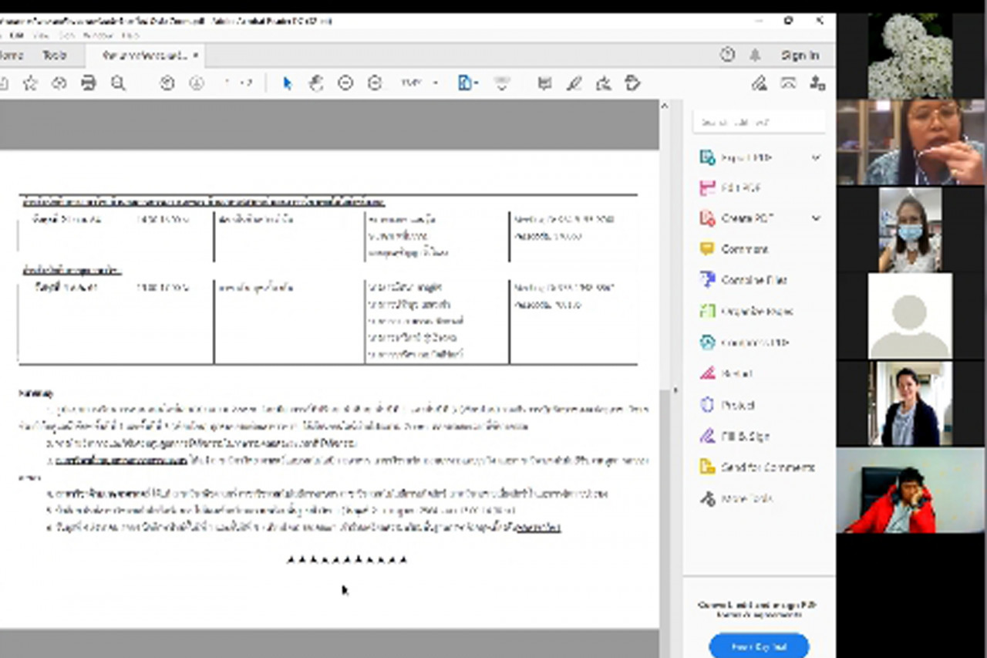Screen dimensions: 987x658
Task: Click the search tools input field
Action: (x=759, y=122)
